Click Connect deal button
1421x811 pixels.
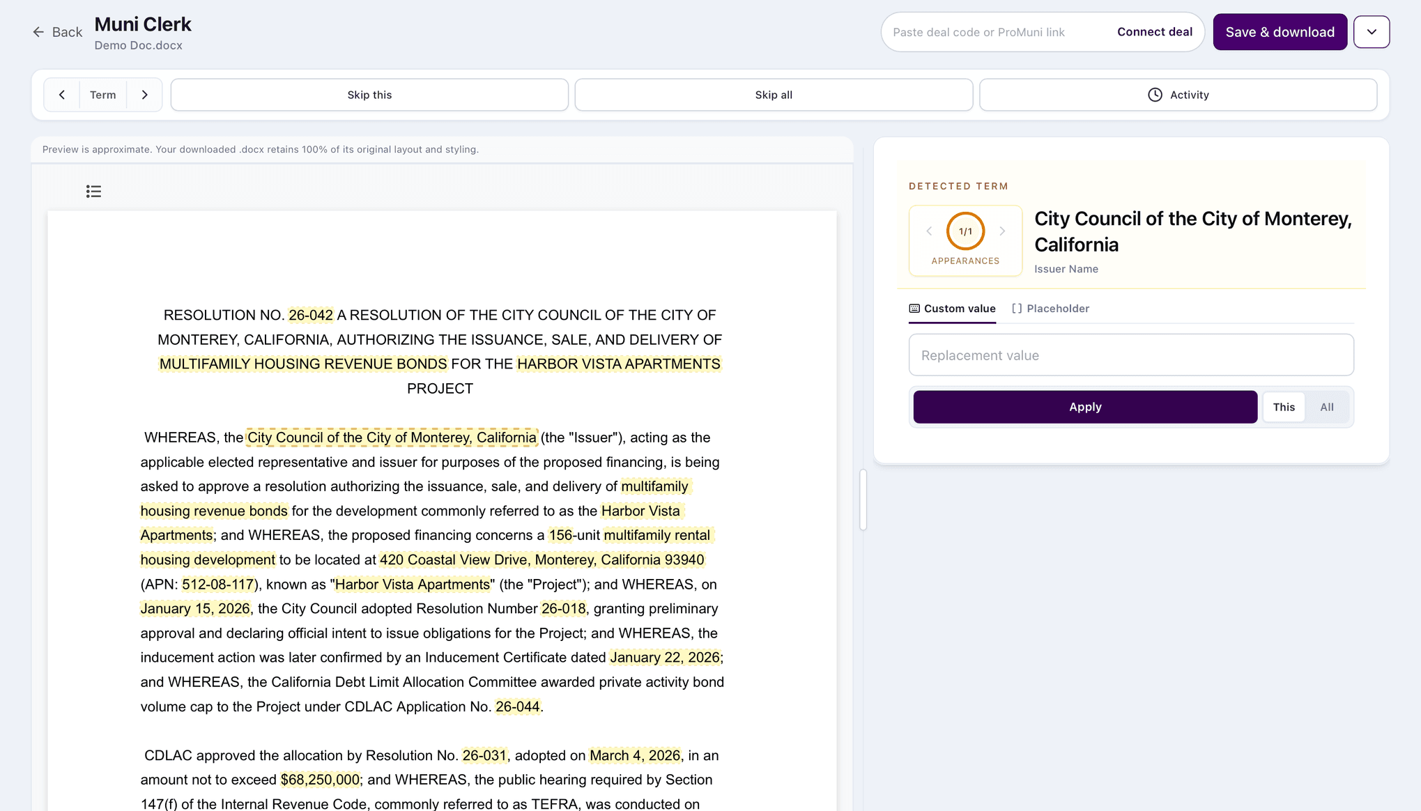point(1154,32)
